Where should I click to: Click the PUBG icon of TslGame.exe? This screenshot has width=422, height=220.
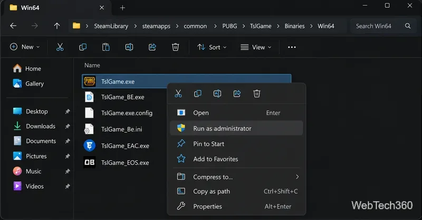[x=90, y=81]
